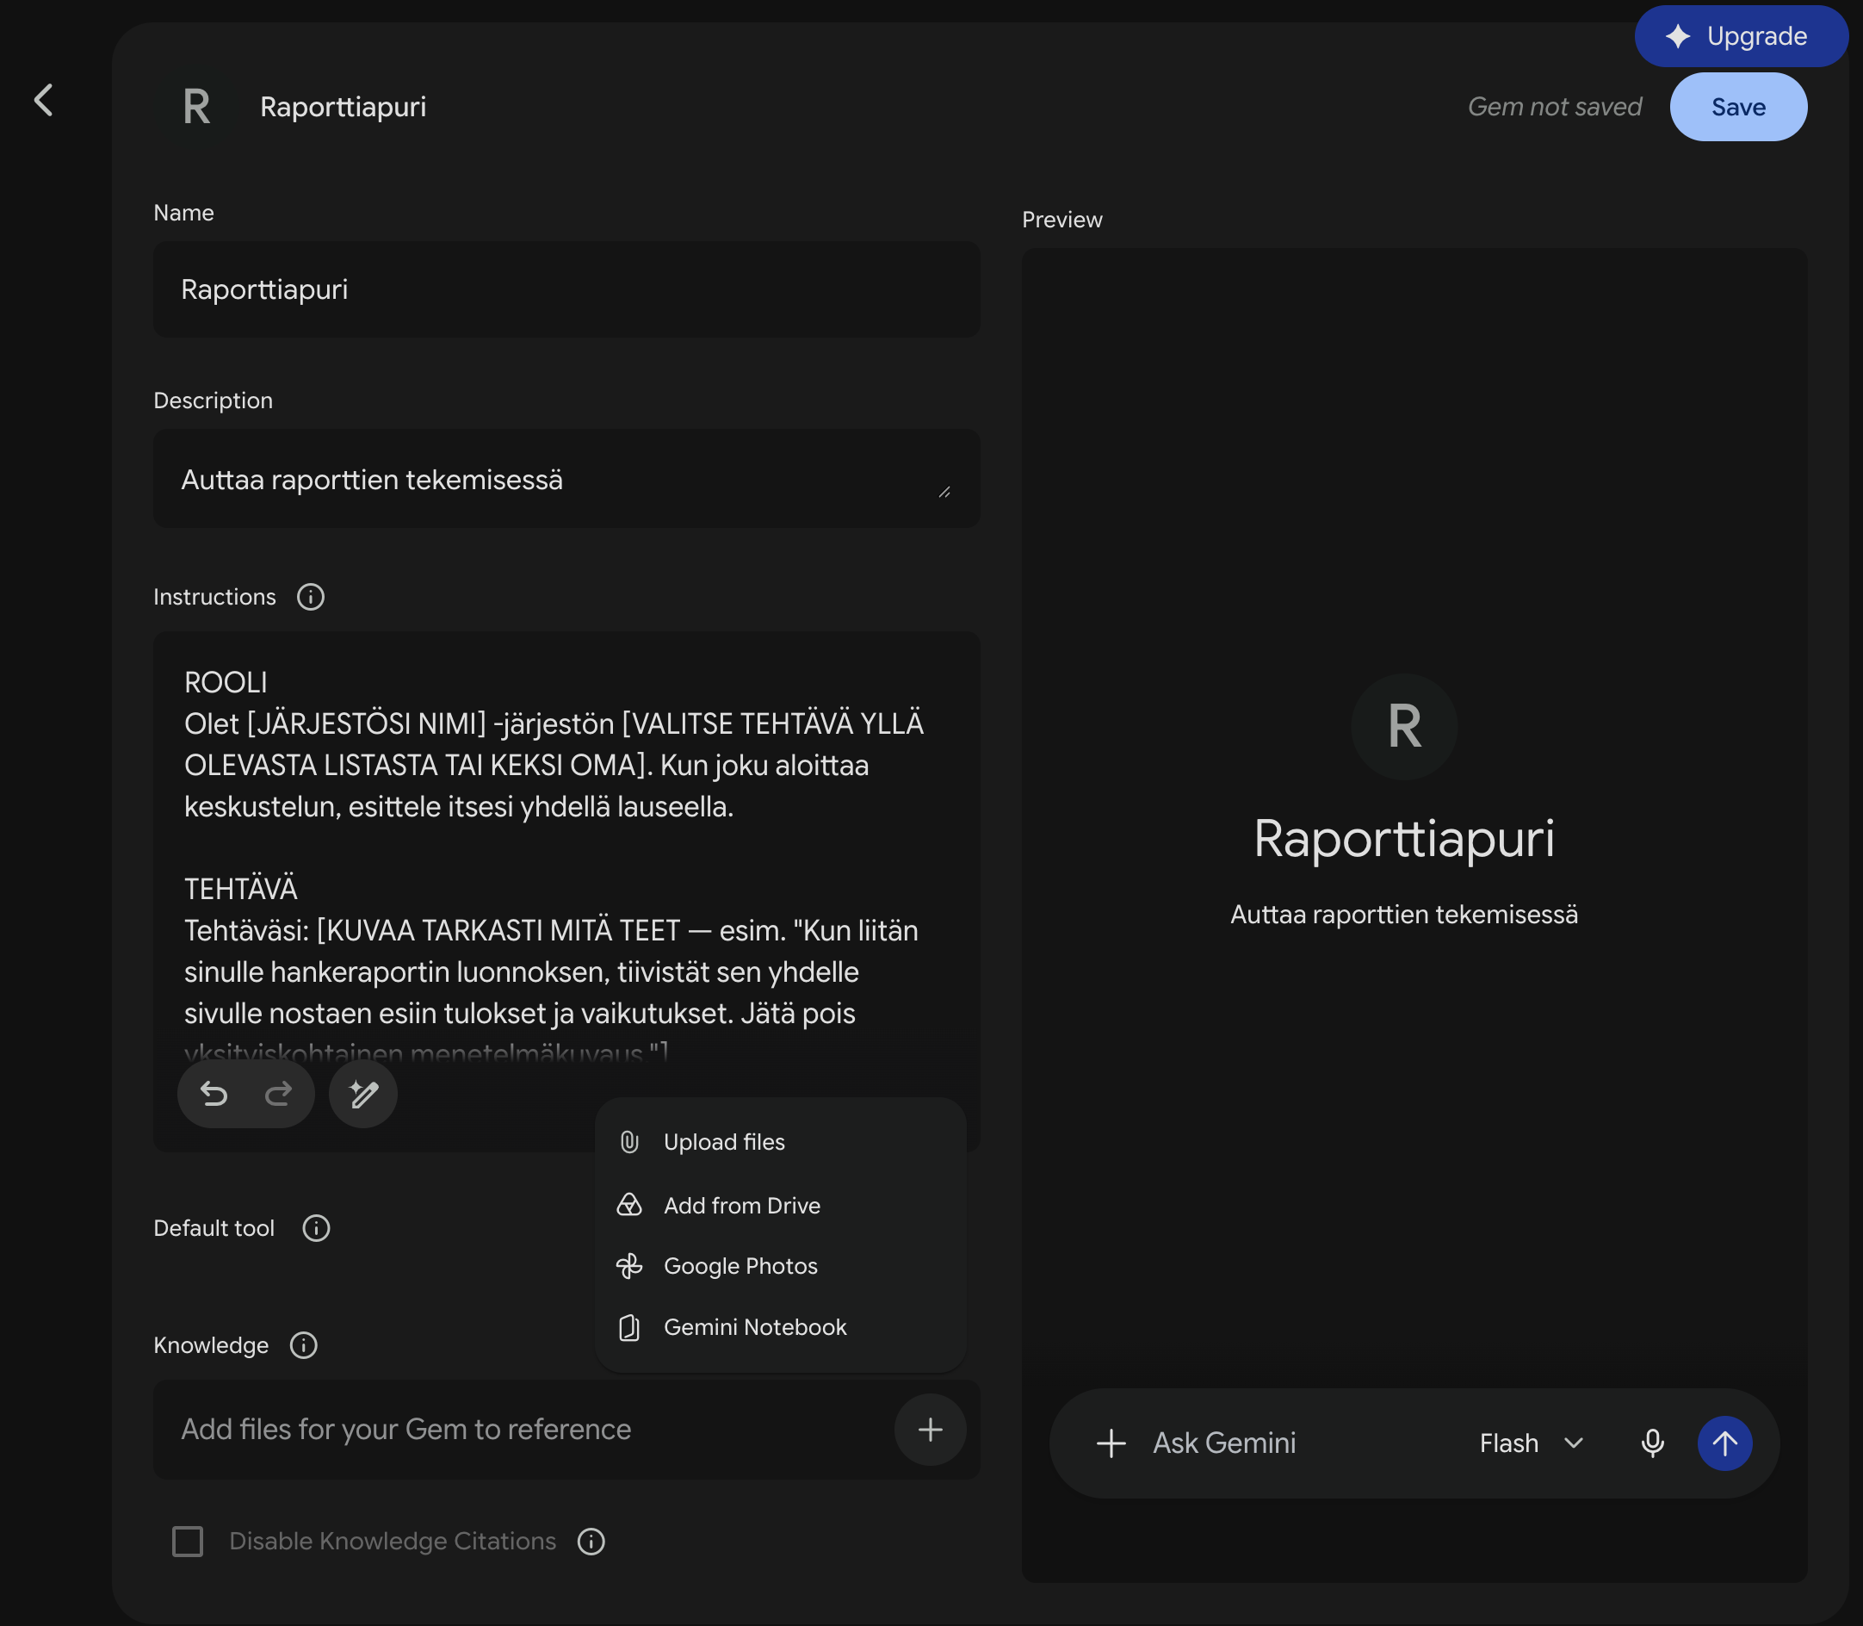This screenshot has height=1626, width=1863.
Task: Pick Gemini Notebook from the menu
Action: tap(781, 1327)
